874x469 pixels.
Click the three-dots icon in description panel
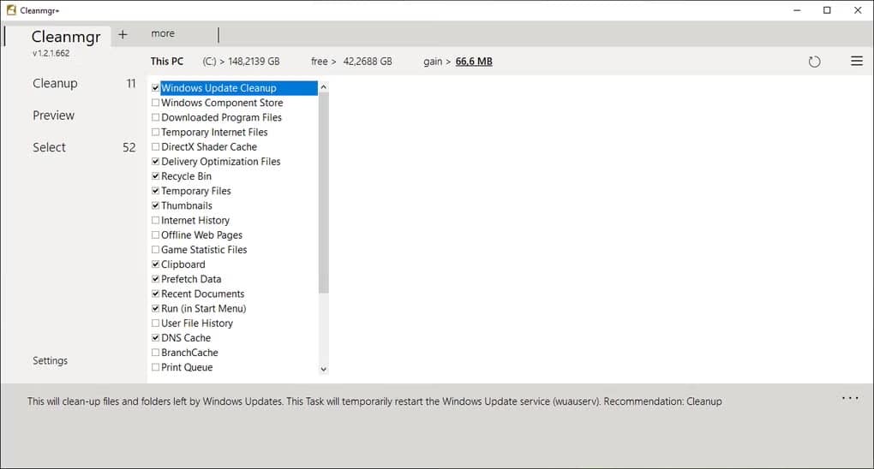[x=850, y=398]
